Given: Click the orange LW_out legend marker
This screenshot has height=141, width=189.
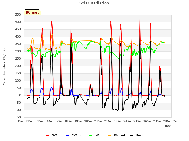Looking at the screenshot, I should tap(110, 136).
